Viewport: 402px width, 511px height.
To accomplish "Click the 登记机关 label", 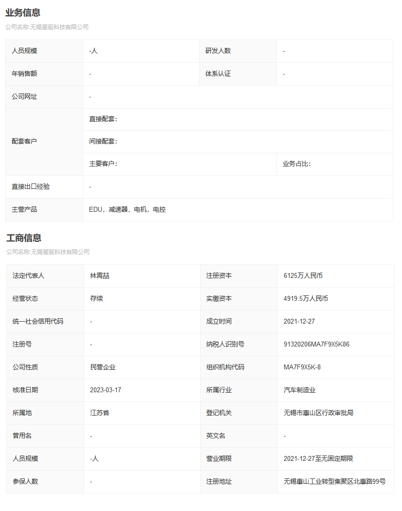I will click(x=219, y=413).
